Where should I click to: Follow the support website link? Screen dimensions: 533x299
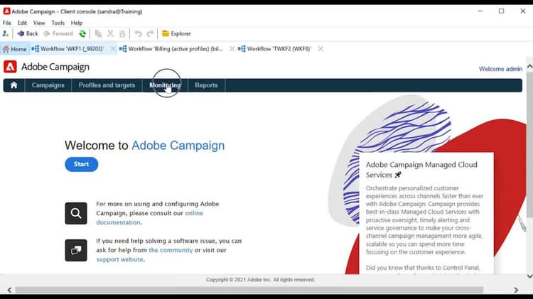119,259
